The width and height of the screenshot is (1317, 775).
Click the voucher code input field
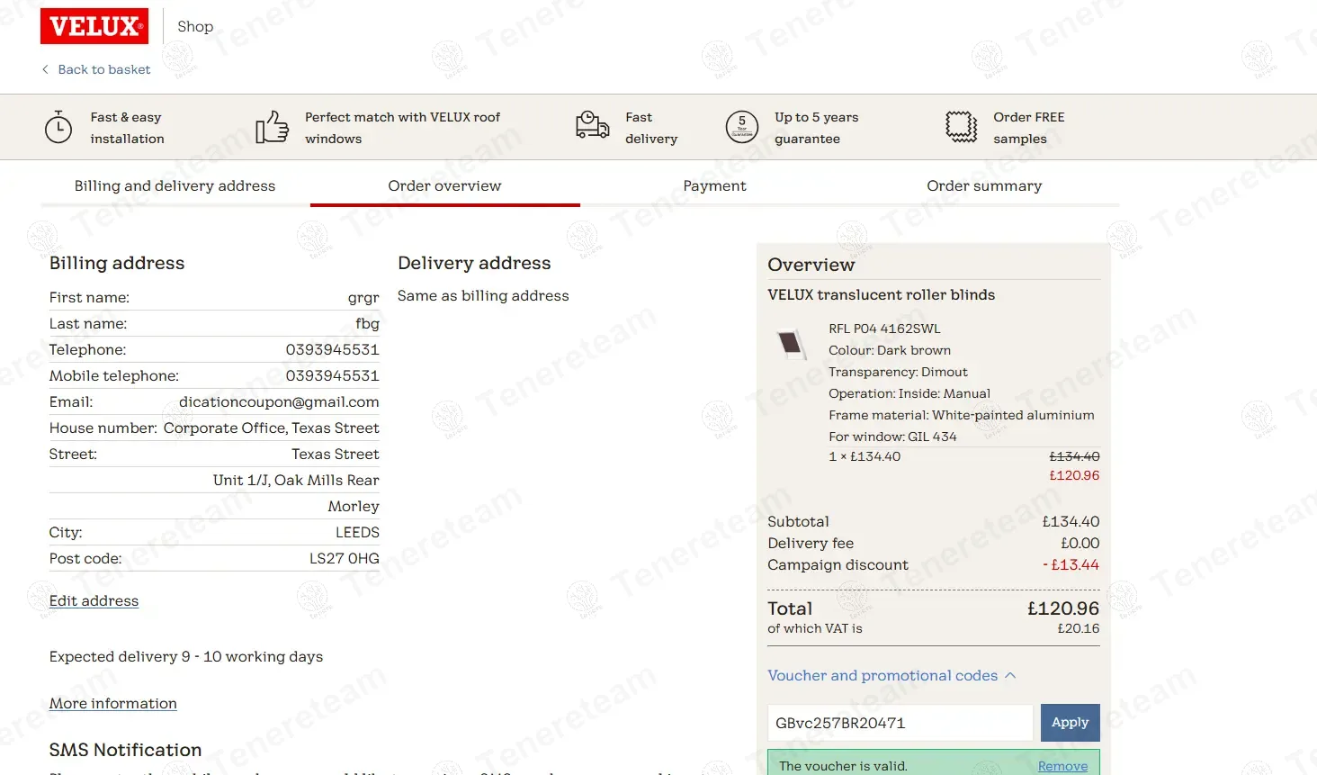(x=900, y=723)
